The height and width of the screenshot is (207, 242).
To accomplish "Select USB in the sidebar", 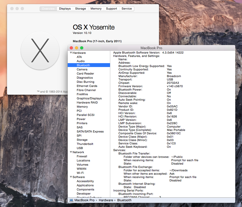I will pos(80,148).
